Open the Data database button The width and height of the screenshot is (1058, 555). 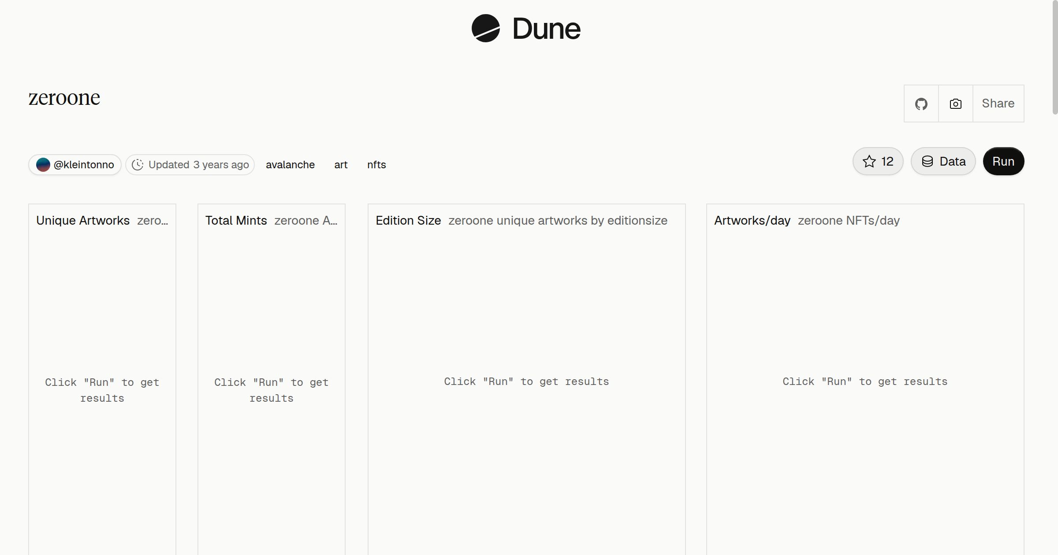943,161
